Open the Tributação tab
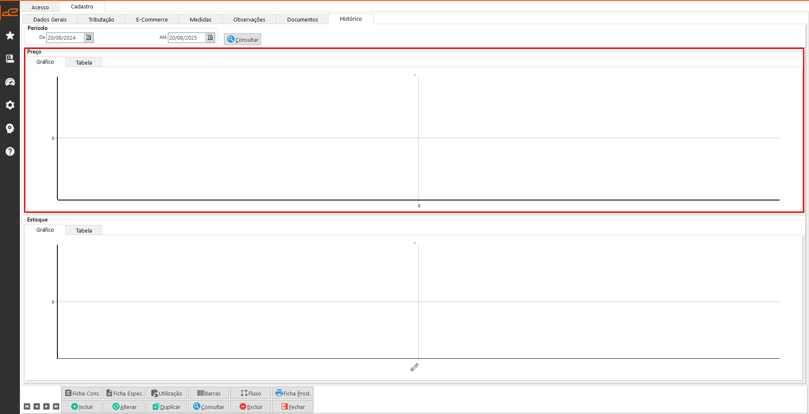Screen dimensions: 809x414 click(101, 19)
